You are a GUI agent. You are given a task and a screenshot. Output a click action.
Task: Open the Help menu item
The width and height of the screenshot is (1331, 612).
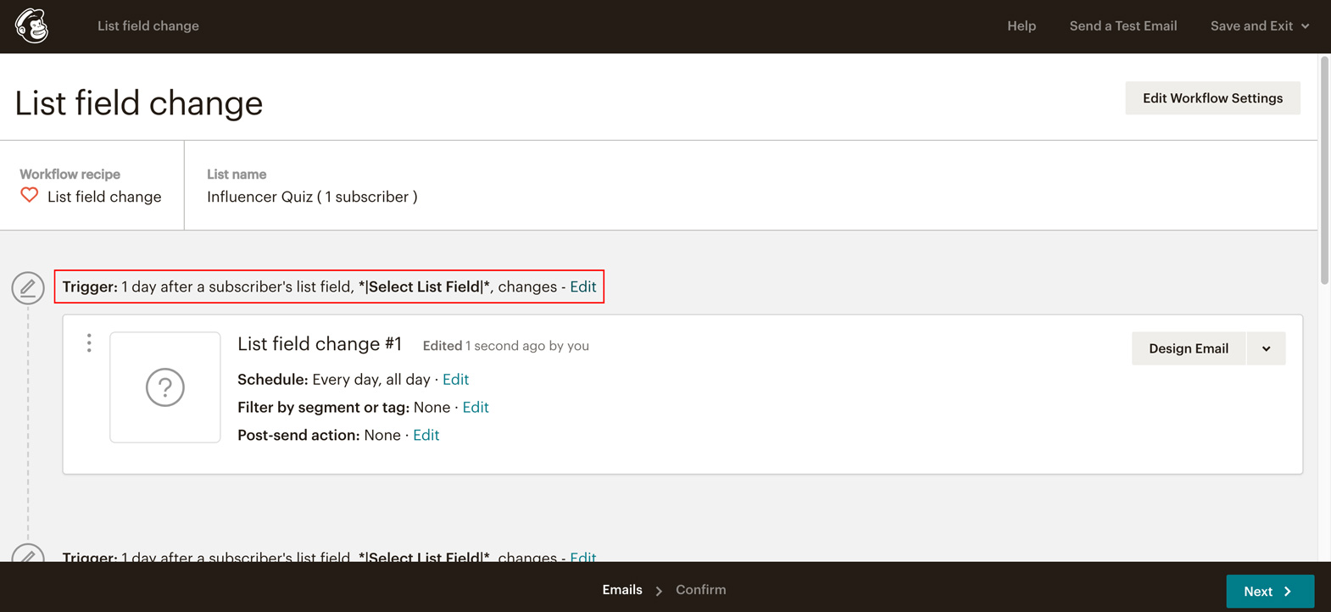click(x=1022, y=26)
